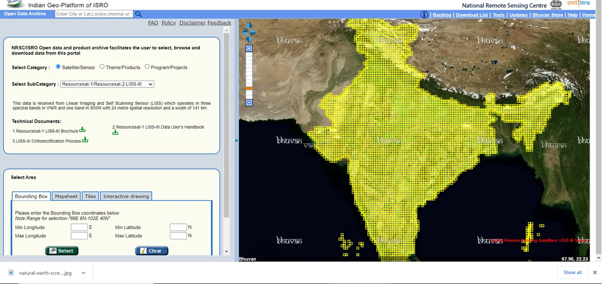
Task: Pan the map west with left arrow
Action: pyautogui.click(x=245, y=32)
